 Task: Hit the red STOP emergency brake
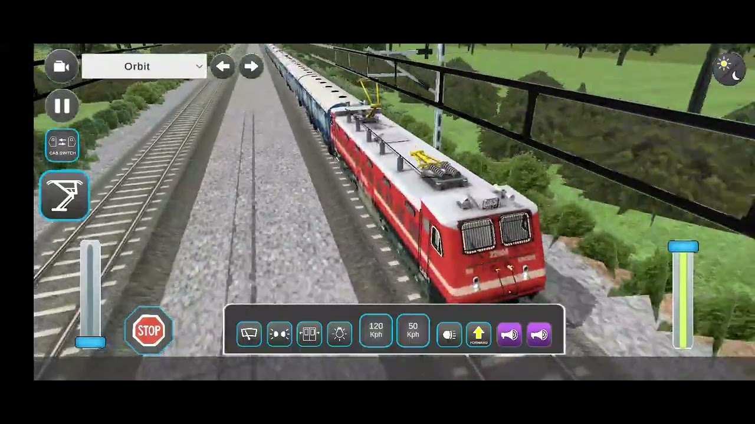pos(149,331)
